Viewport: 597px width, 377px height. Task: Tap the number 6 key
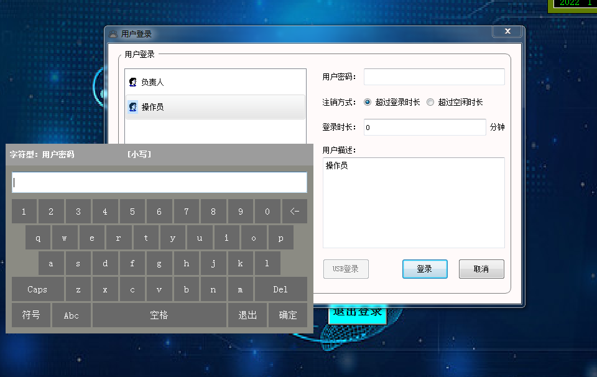tap(159, 211)
